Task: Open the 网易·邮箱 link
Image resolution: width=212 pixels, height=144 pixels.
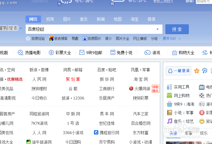Action: [x=73, y=70]
